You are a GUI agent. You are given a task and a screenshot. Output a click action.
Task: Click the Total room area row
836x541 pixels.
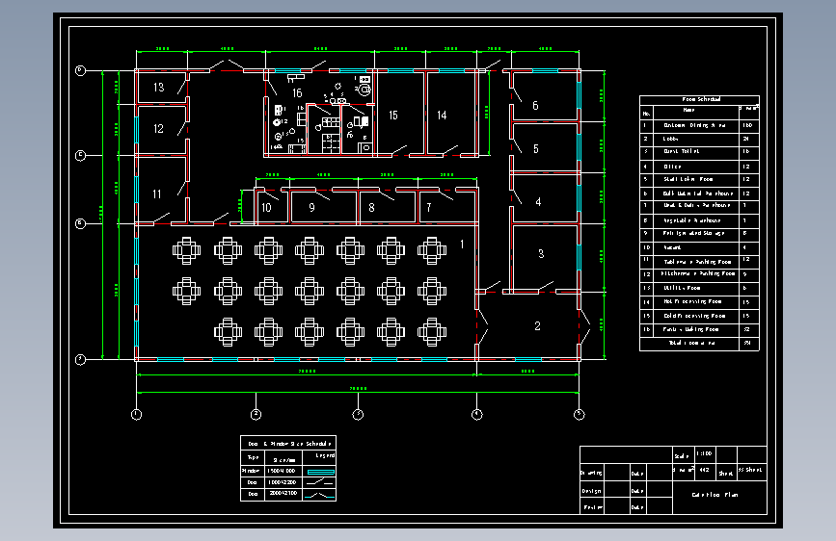click(x=699, y=344)
